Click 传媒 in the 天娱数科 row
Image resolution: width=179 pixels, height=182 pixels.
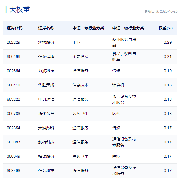[116, 128]
